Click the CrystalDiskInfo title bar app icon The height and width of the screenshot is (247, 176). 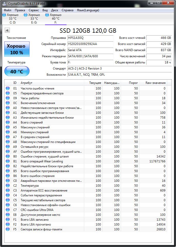pos(5,4)
